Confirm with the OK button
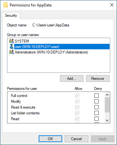Viewport: 117px width, 145px height. click(50, 139)
